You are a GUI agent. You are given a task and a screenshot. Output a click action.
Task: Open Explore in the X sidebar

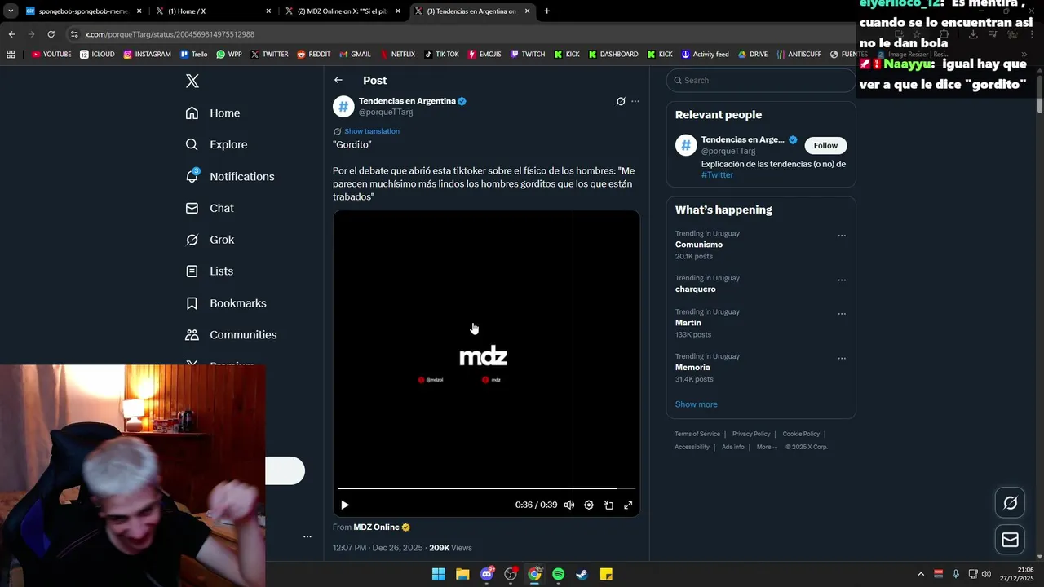216,145
